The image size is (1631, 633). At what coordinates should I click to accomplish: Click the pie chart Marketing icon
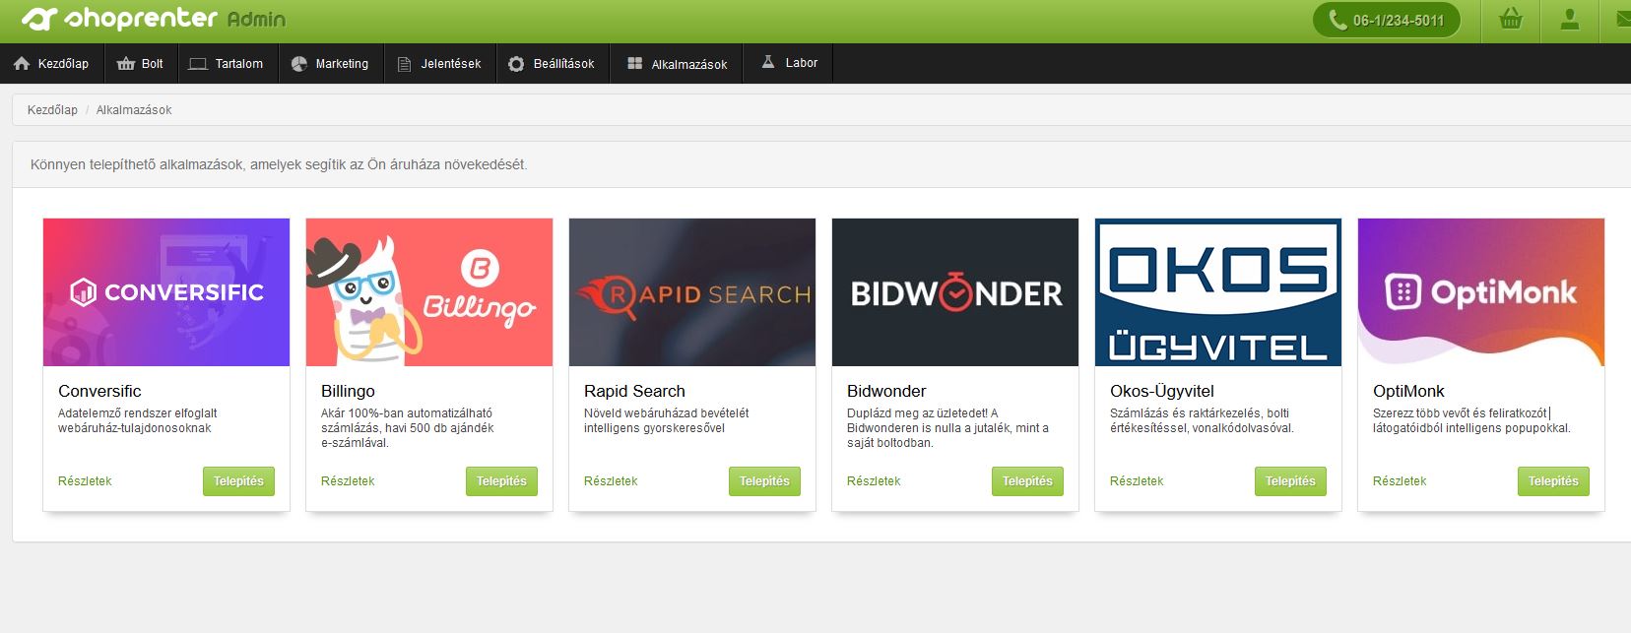[x=299, y=63]
